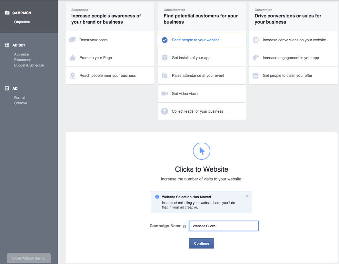339x264 pixels.
Task: Choose Reach people near your business
Action: pos(110,76)
